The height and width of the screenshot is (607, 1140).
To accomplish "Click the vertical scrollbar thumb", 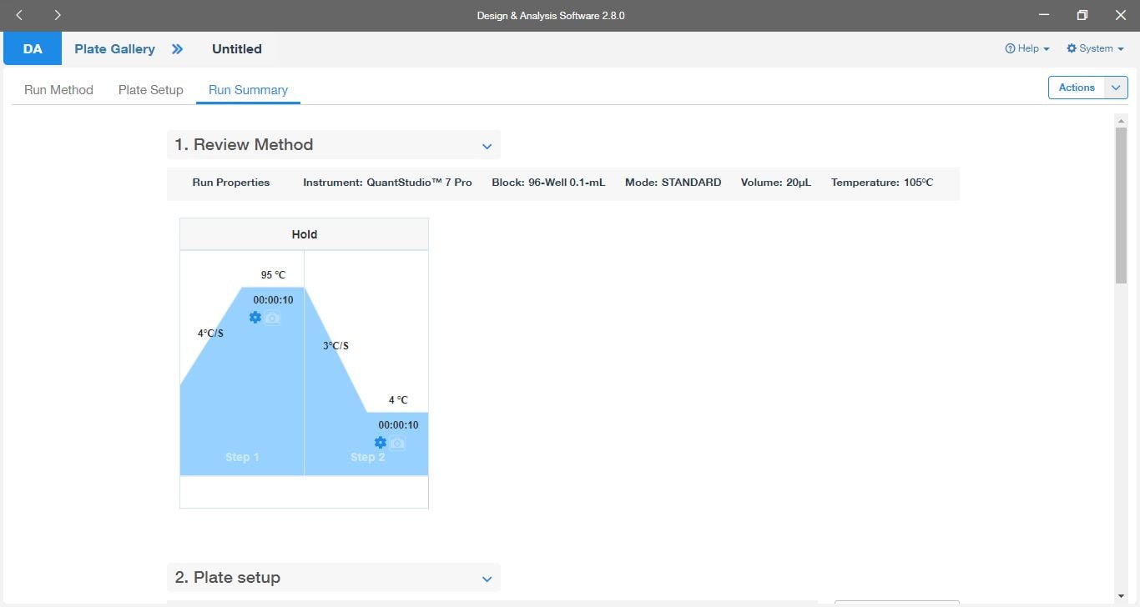I will [1121, 204].
